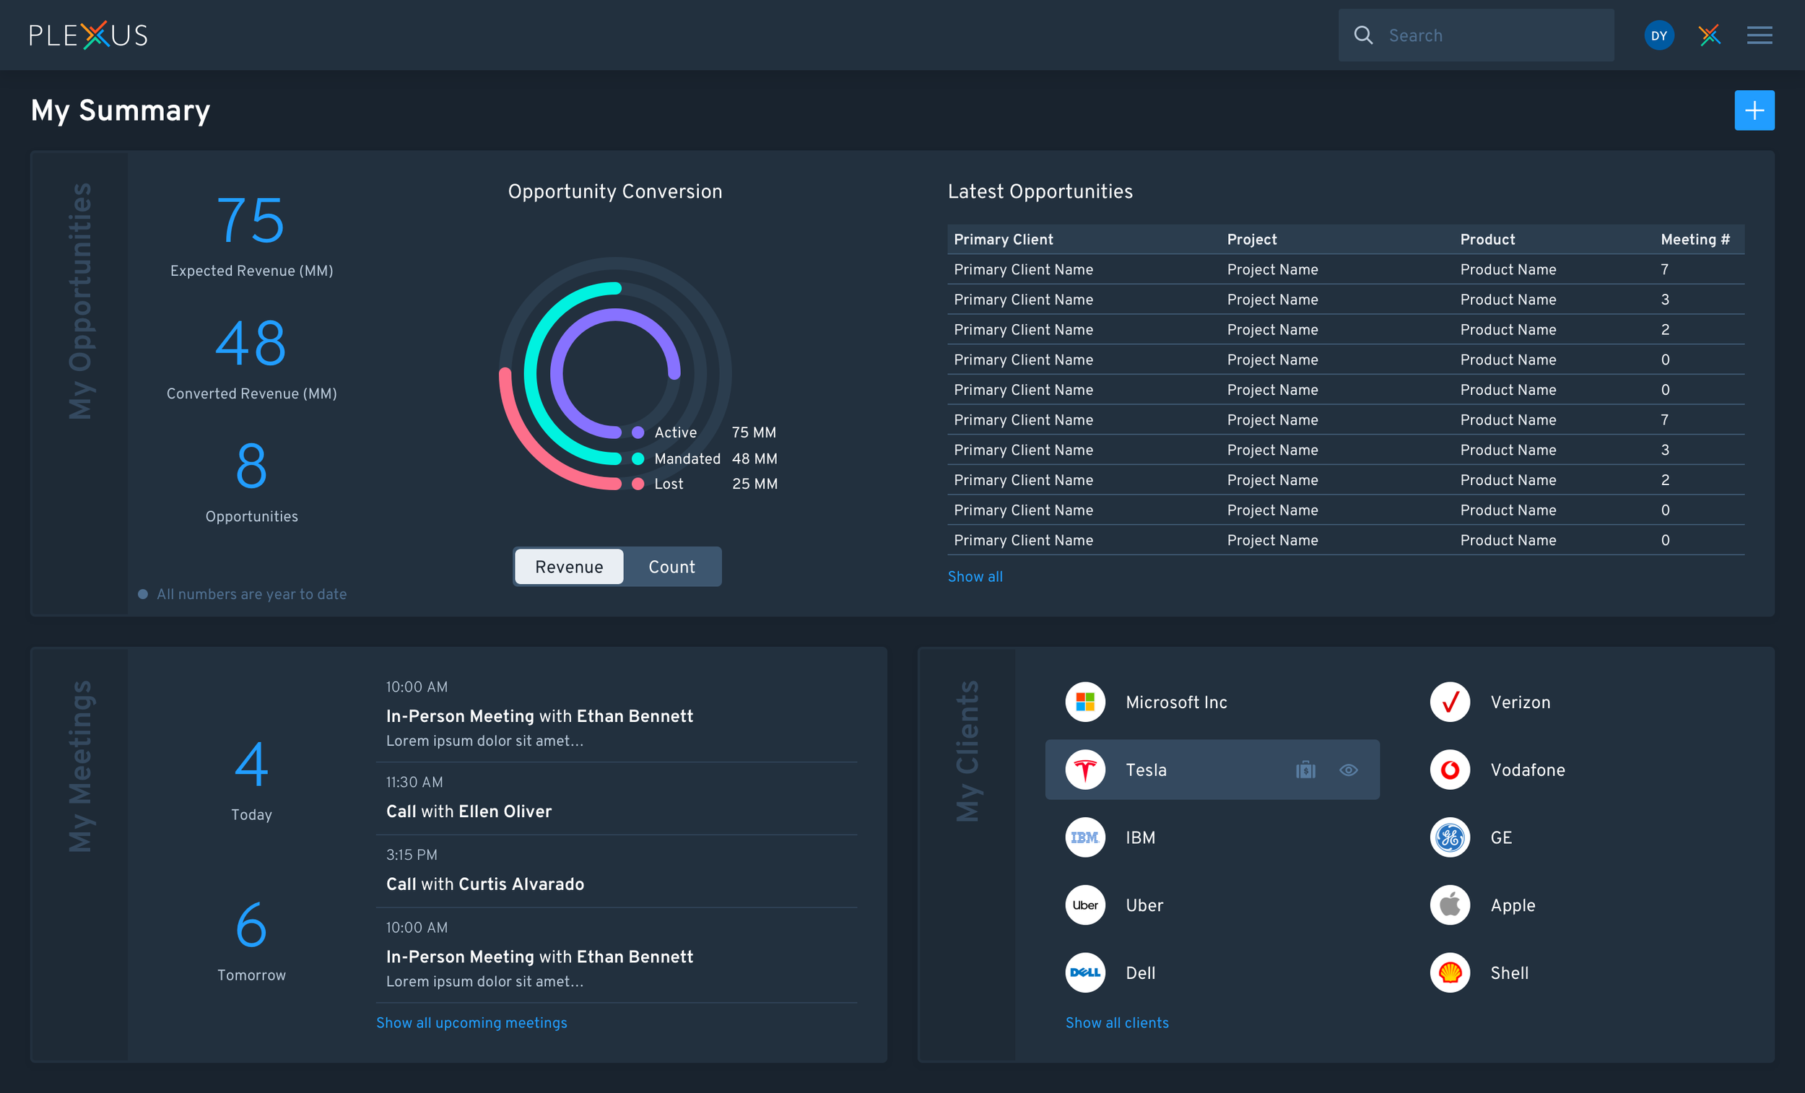Open the hamburger menu icon
Viewport: 1805px width, 1093px height.
(1759, 35)
